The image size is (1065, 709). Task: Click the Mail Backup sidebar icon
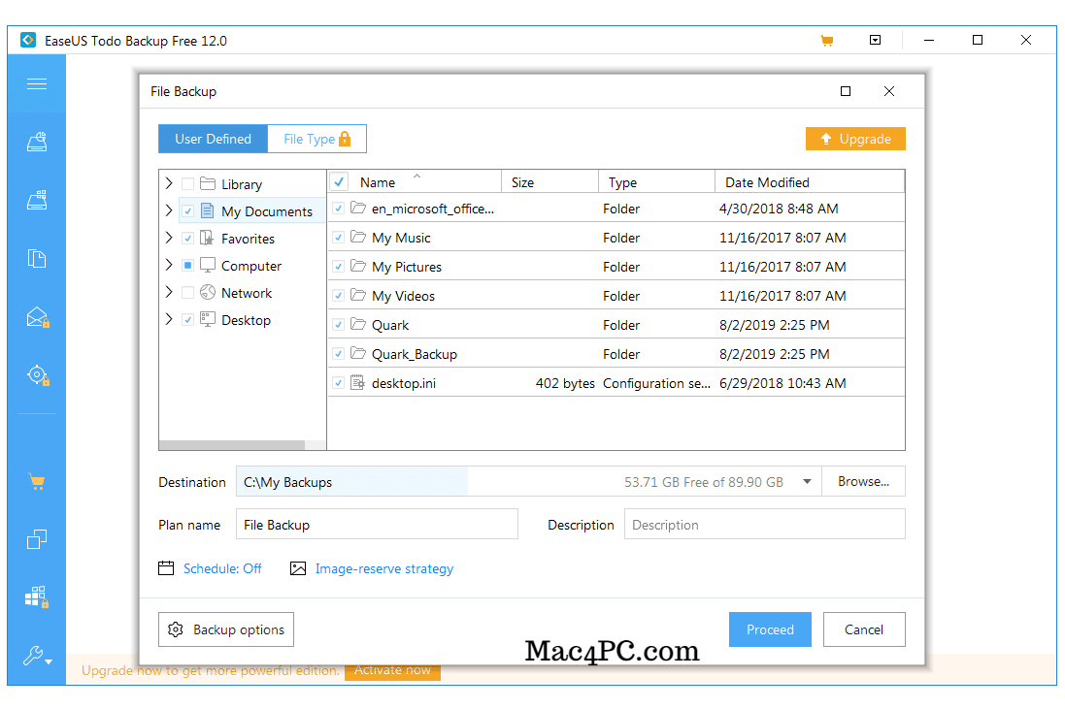(37, 317)
